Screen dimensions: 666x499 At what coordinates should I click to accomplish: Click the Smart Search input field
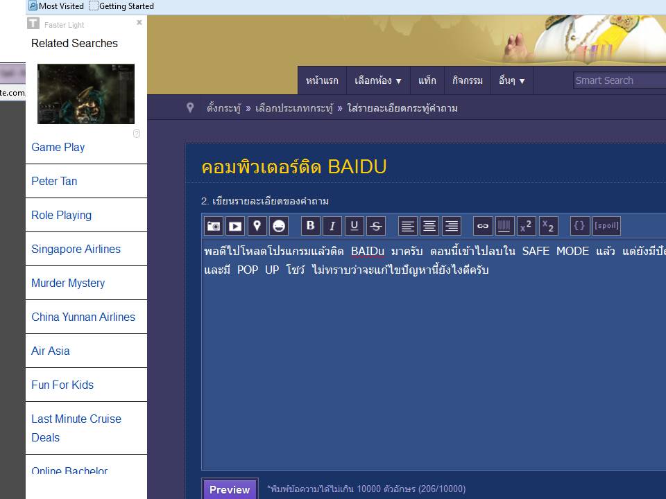click(620, 80)
